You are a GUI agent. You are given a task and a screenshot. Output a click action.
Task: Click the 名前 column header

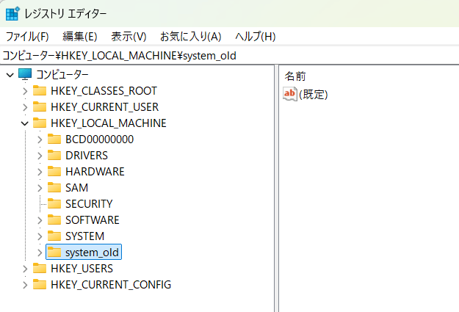click(x=295, y=76)
